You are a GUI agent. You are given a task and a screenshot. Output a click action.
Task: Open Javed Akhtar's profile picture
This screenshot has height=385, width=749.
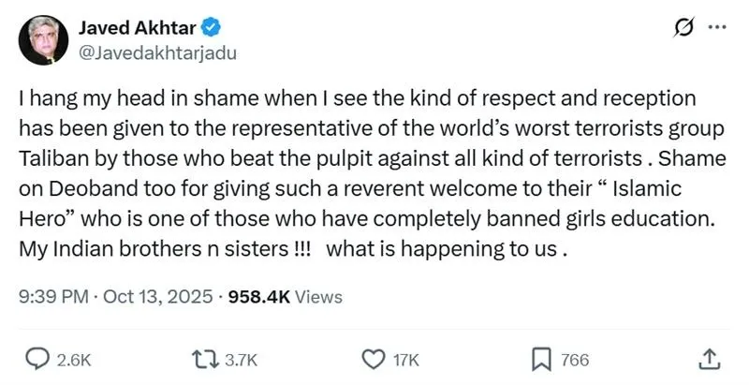coord(43,40)
